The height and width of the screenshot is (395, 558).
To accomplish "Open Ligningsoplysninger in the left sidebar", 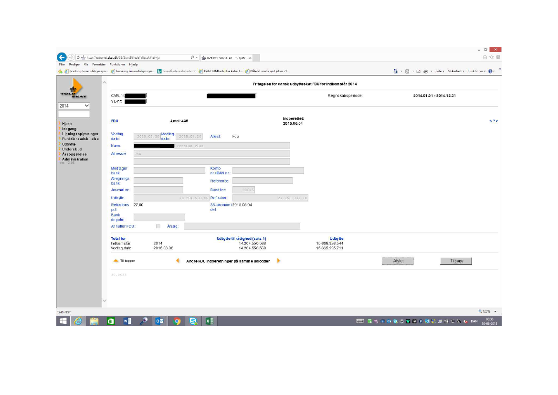I will coord(80,134).
